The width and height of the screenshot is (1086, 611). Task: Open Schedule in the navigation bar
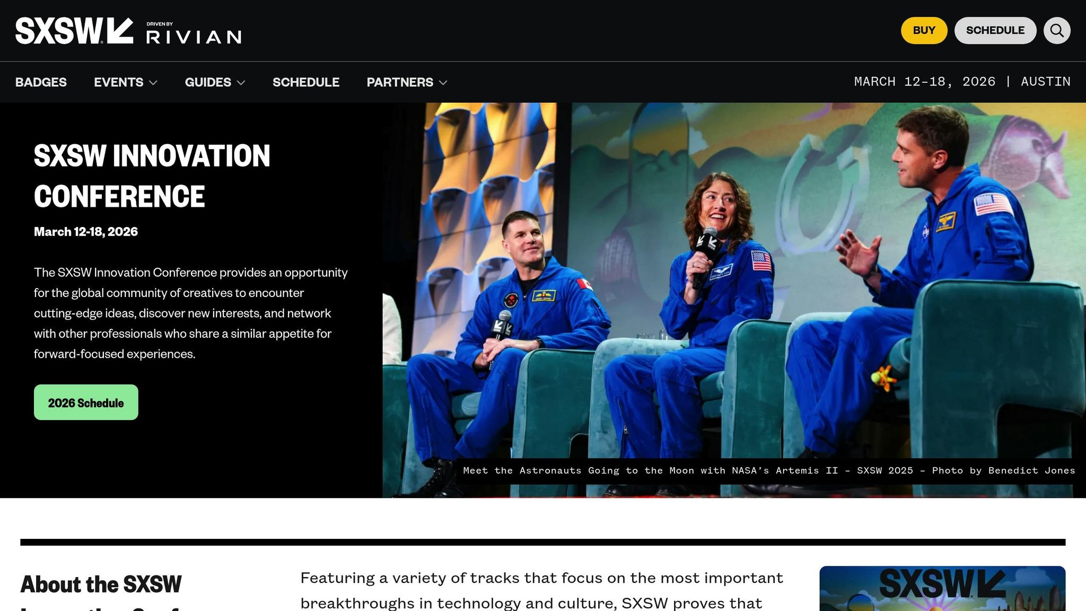305,82
